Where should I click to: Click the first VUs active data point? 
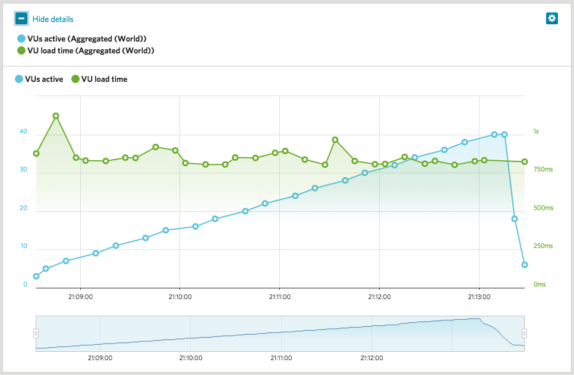[36, 277]
